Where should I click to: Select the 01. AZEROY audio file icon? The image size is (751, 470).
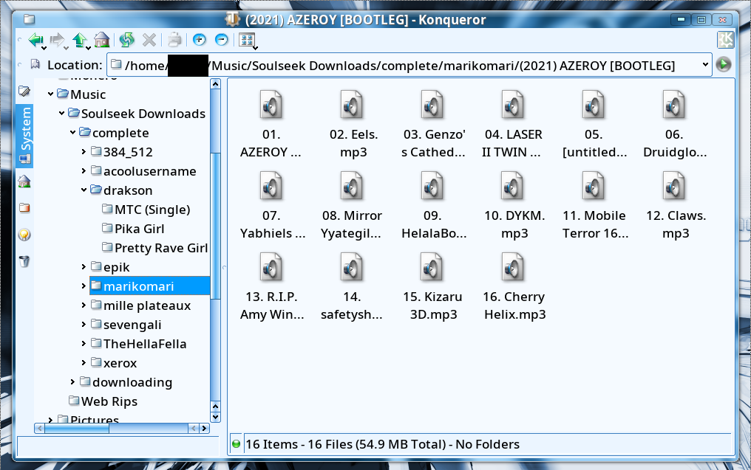click(271, 104)
